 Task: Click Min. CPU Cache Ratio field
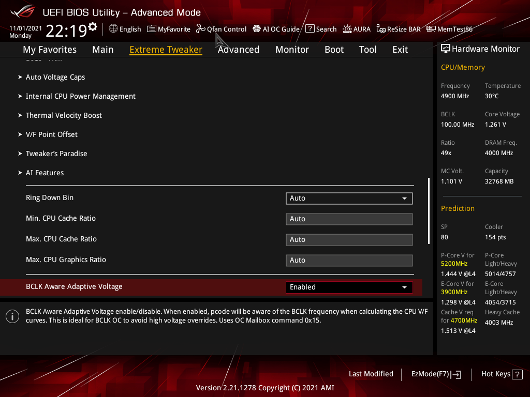tap(349, 219)
